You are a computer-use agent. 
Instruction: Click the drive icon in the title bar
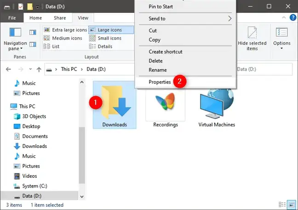pyautogui.click(x=7, y=7)
